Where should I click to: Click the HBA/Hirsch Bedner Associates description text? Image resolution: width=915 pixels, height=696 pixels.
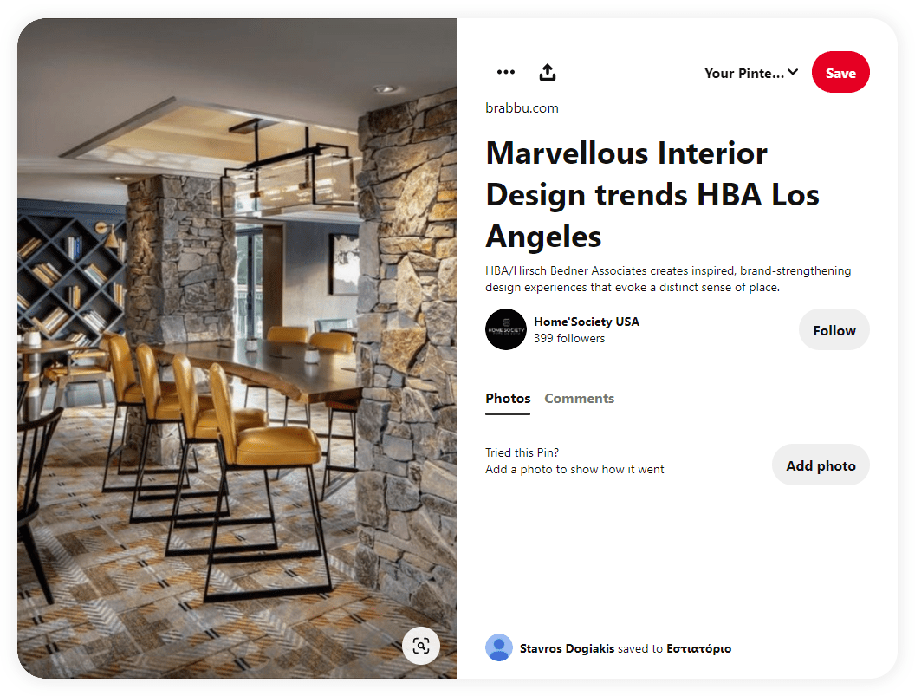[x=668, y=279]
